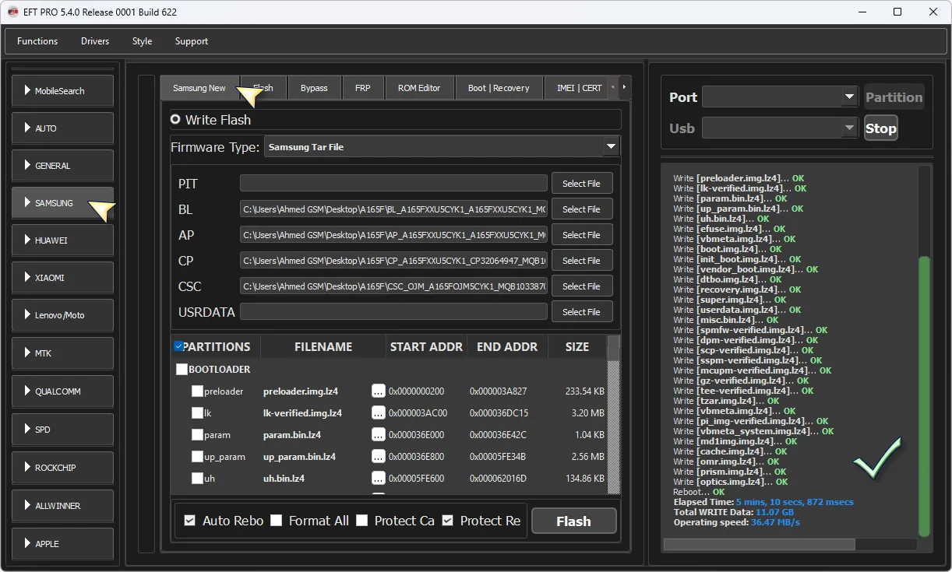Click the log panel horizontal scrollbar
This screenshot has width=952, height=572.
coord(759,544)
